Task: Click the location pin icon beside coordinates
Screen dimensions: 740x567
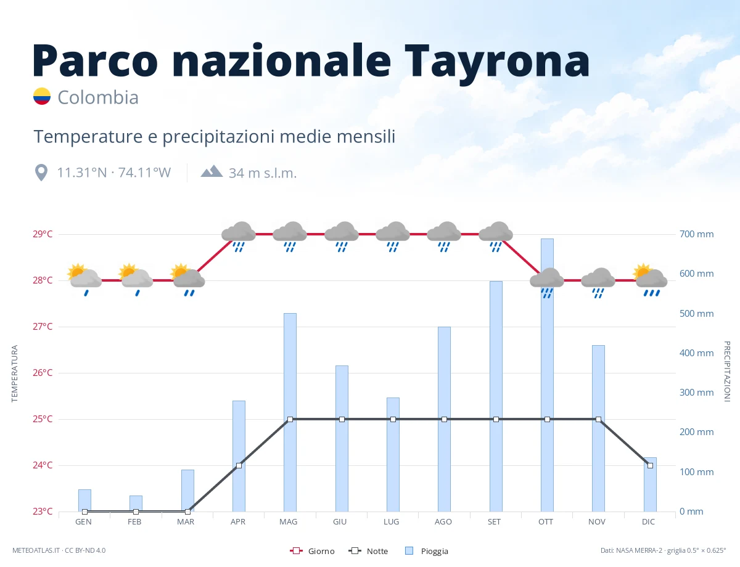Action: click(41, 173)
